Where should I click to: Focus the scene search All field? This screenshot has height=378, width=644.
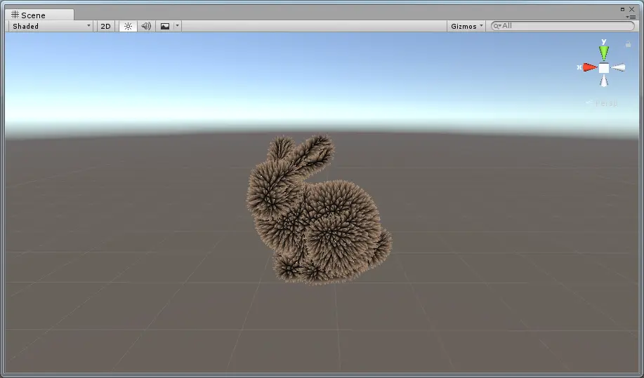563,26
